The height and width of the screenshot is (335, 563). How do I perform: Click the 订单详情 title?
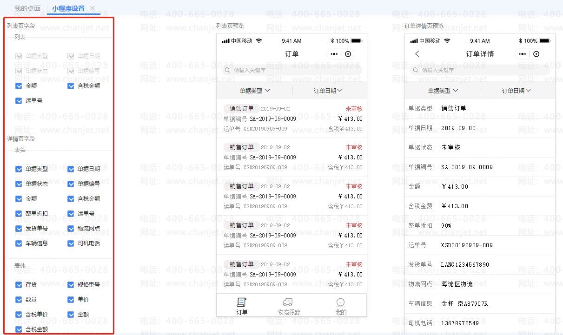480,54
